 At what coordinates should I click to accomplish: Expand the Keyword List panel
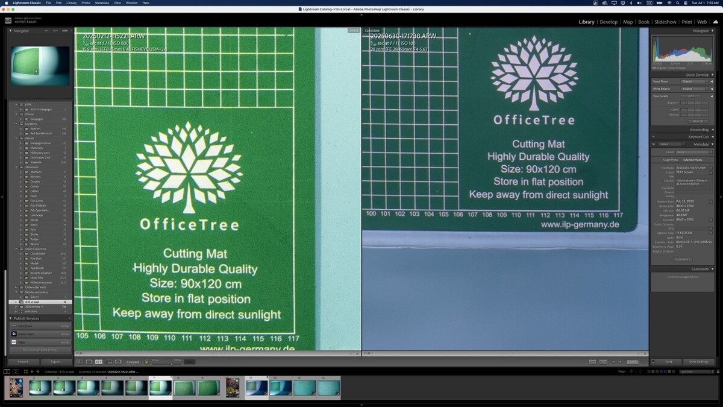coord(712,137)
